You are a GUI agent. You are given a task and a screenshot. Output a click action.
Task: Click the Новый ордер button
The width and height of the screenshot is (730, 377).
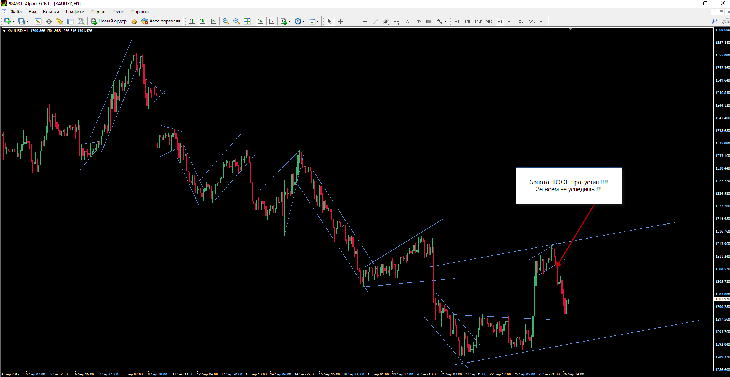coord(109,21)
